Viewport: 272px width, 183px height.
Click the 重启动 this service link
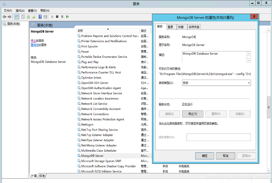[35, 45]
